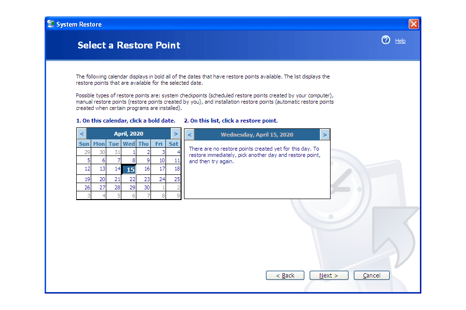Choose April 22 calendar date
Screen dimensions: 466x310
point(129,179)
